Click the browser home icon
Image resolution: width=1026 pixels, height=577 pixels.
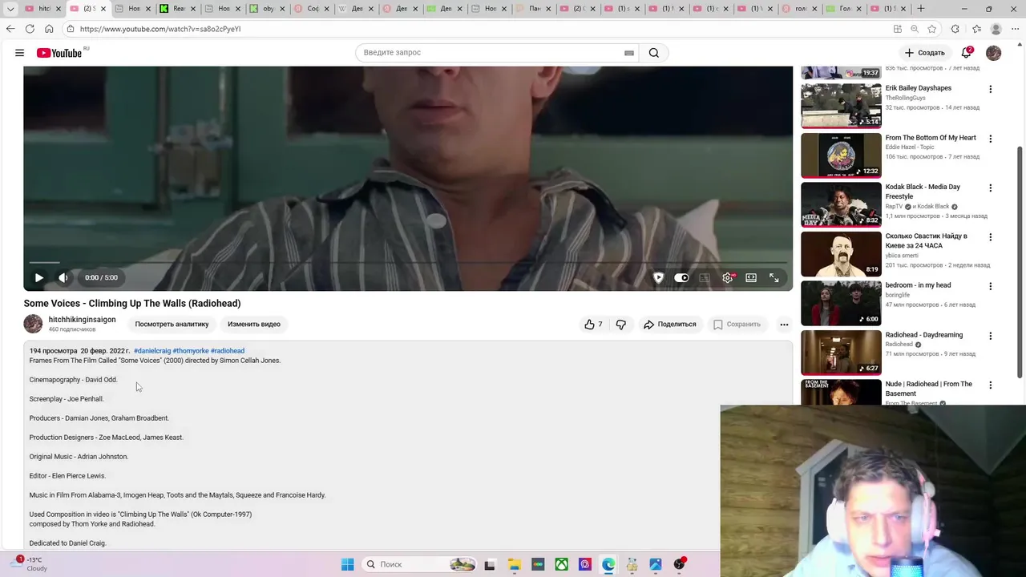coord(49,29)
